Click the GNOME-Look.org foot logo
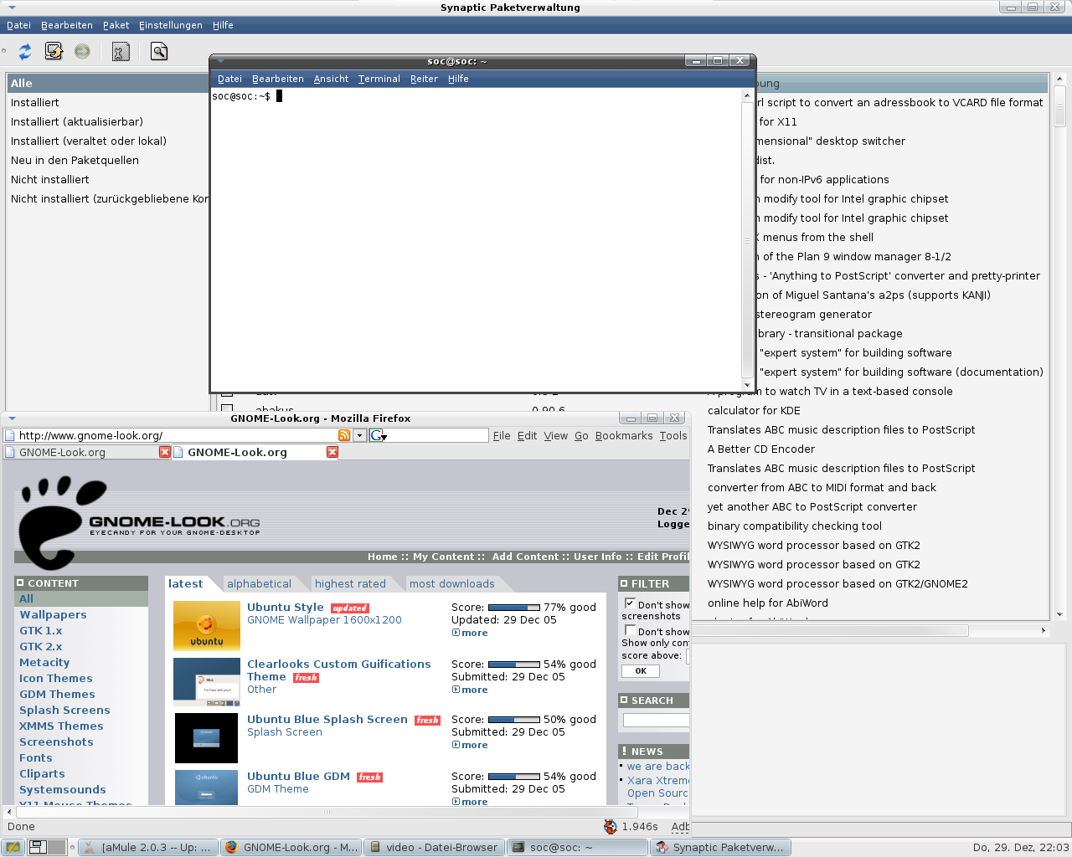Viewport: 1072px width, 857px height. click(63, 522)
